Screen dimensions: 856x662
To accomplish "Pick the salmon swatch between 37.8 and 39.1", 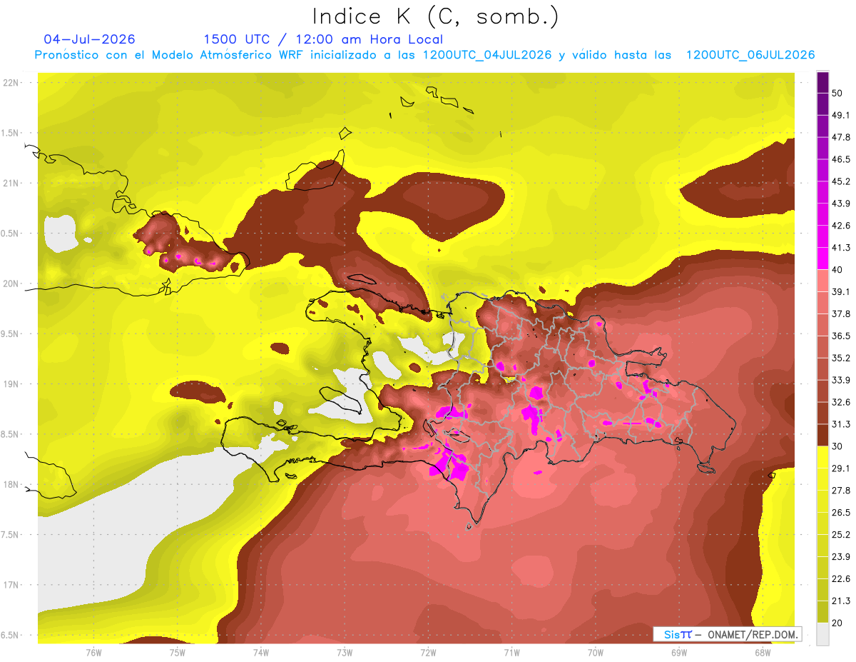I will 822,302.
